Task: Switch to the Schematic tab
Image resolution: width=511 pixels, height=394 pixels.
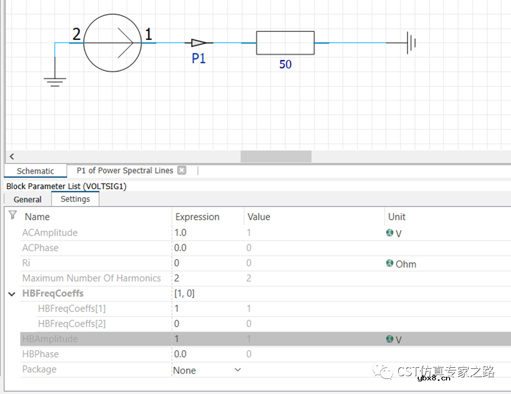Action: pyautogui.click(x=35, y=171)
